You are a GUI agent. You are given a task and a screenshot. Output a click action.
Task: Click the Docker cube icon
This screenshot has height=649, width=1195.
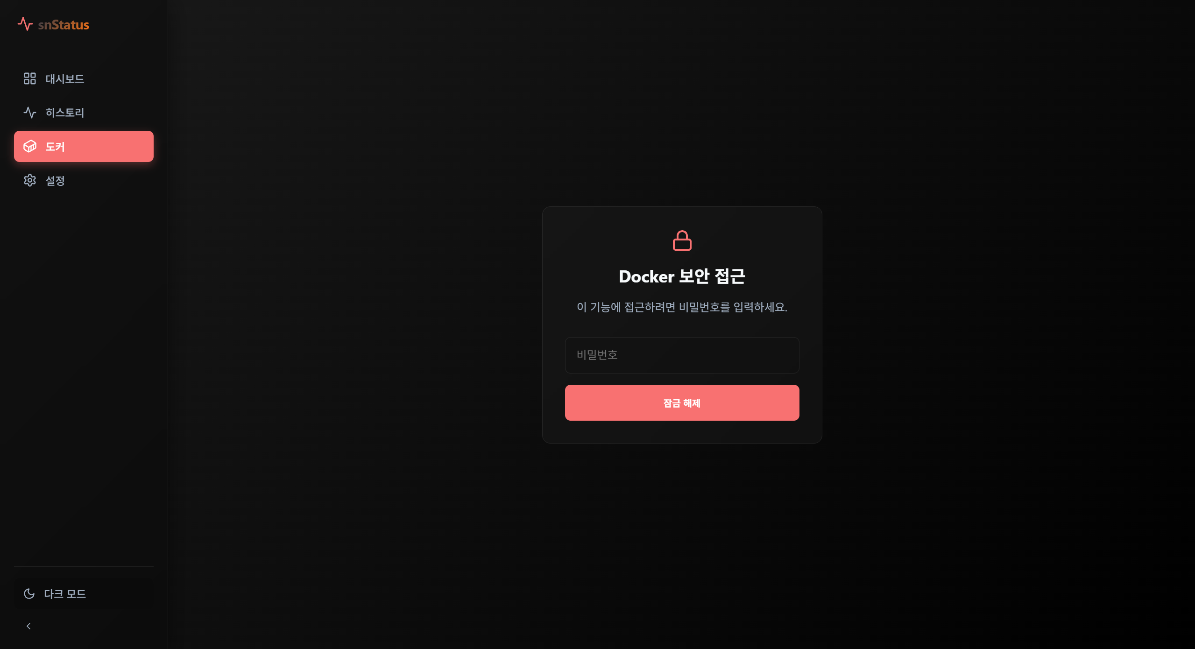[x=30, y=146]
